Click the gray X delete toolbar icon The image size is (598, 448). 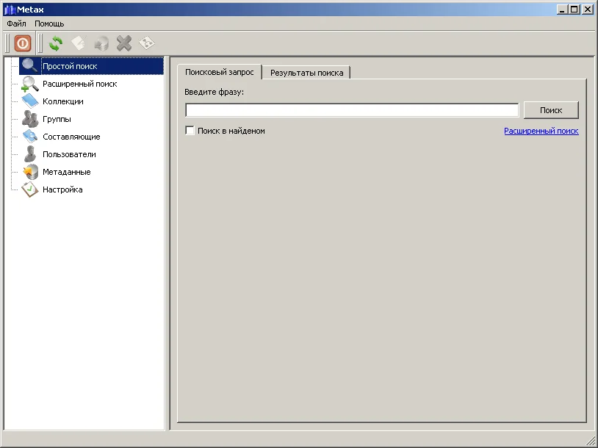click(x=124, y=43)
